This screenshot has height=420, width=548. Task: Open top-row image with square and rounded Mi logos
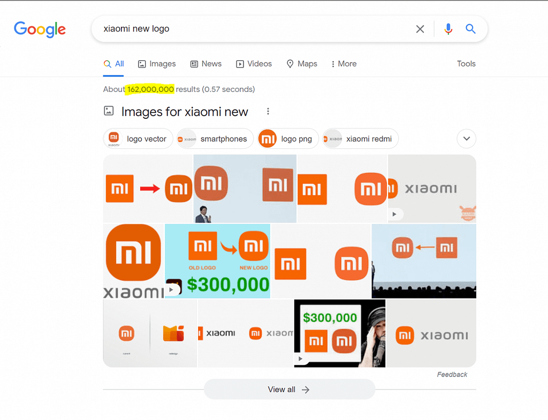click(x=342, y=189)
